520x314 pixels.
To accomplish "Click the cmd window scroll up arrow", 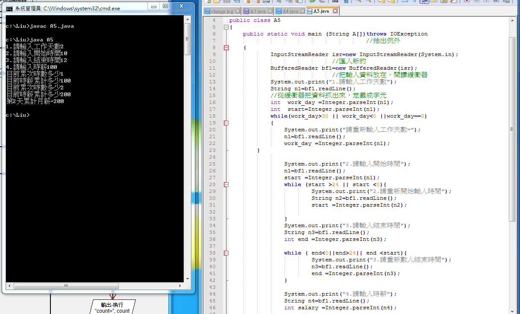I will click(187, 18).
